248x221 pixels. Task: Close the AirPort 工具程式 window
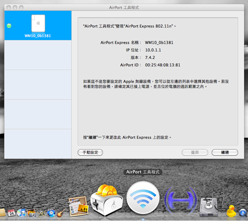(x=9, y=8)
